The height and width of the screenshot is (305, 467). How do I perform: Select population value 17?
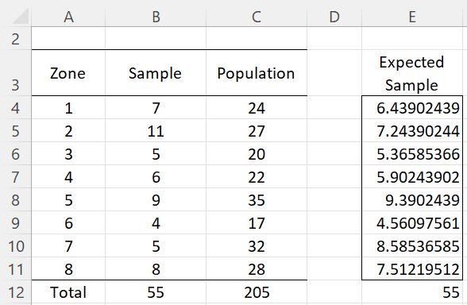(256, 222)
